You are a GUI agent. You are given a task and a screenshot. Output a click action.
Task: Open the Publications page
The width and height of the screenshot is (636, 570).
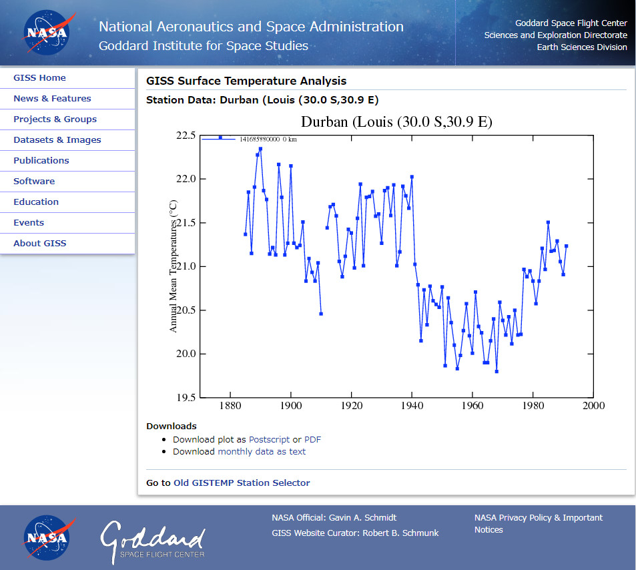click(41, 160)
